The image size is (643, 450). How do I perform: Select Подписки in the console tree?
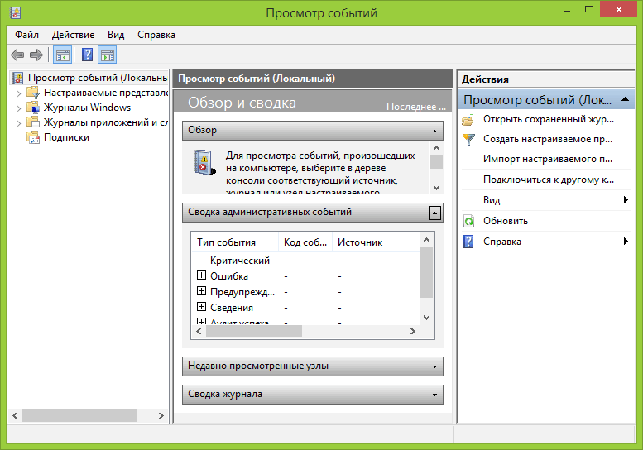66,137
